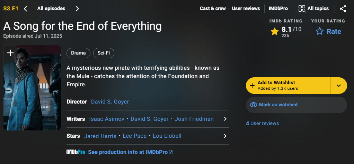
Task: Open the All topics grid icon
Action: [302, 9]
